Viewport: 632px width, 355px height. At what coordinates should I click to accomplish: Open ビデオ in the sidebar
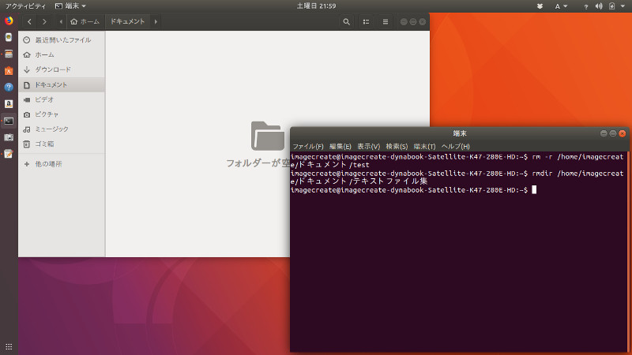(x=62, y=99)
